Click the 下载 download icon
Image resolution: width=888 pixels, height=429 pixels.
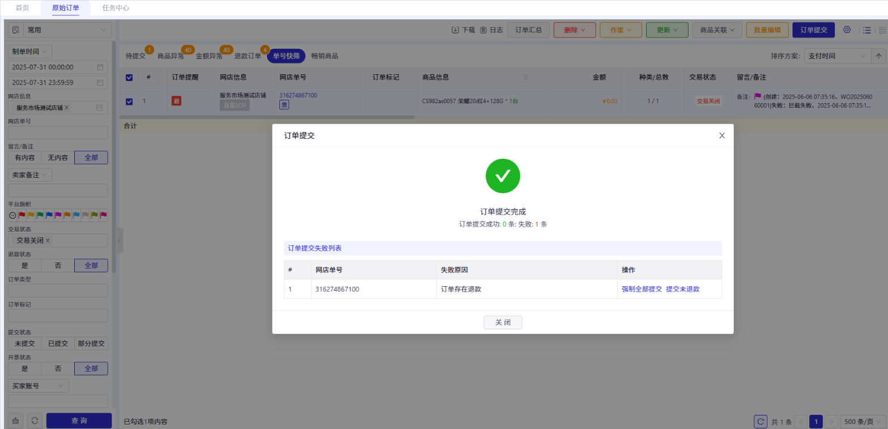[x=455, y=30]
